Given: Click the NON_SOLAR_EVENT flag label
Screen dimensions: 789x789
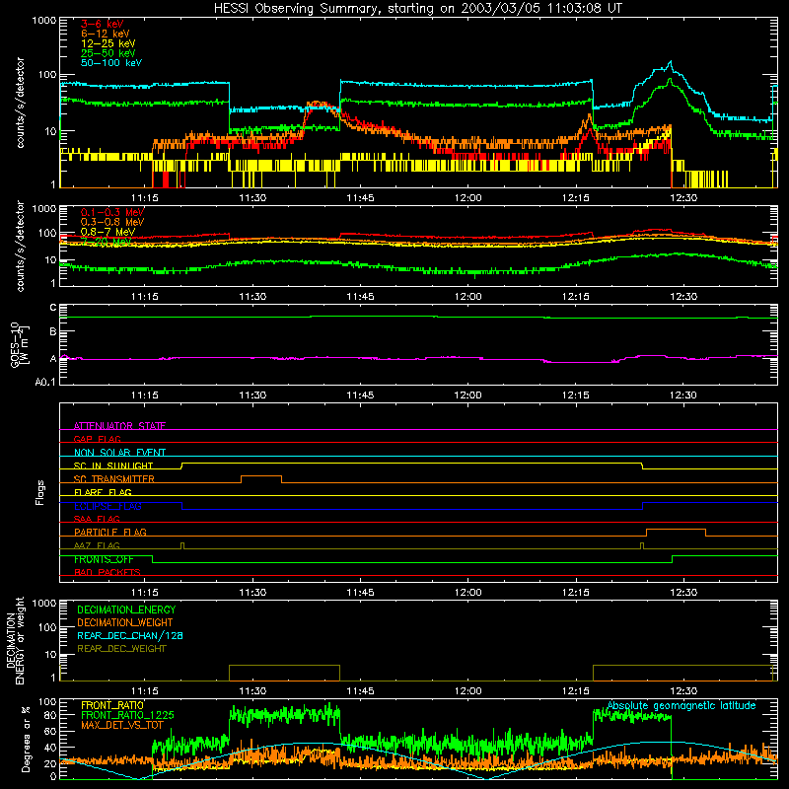Looking at the screenshot, I should click(x=119, y=453).
